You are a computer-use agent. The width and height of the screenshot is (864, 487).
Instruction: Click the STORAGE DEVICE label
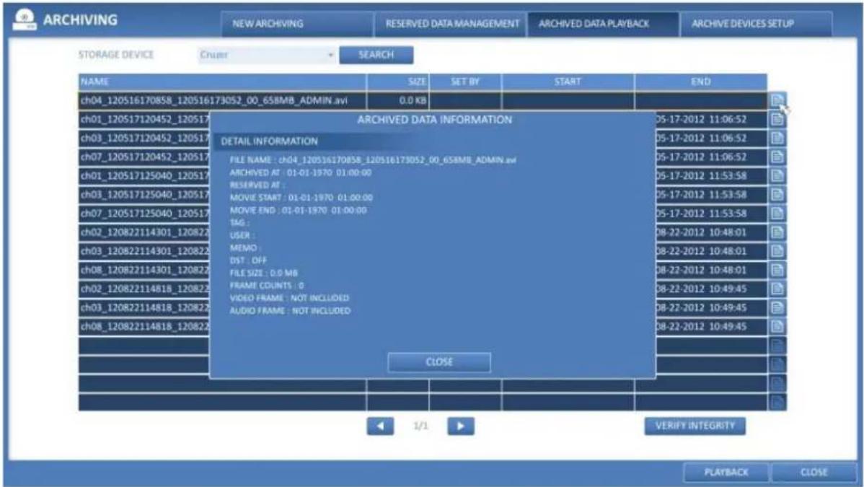coord(115,55)
